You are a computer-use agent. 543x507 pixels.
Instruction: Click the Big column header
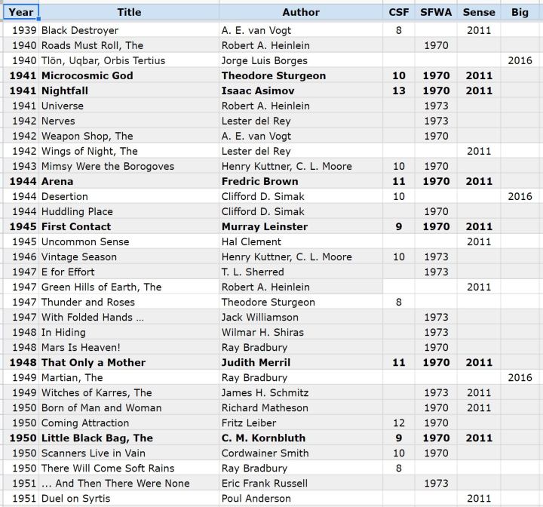click(x=520, y=12)
